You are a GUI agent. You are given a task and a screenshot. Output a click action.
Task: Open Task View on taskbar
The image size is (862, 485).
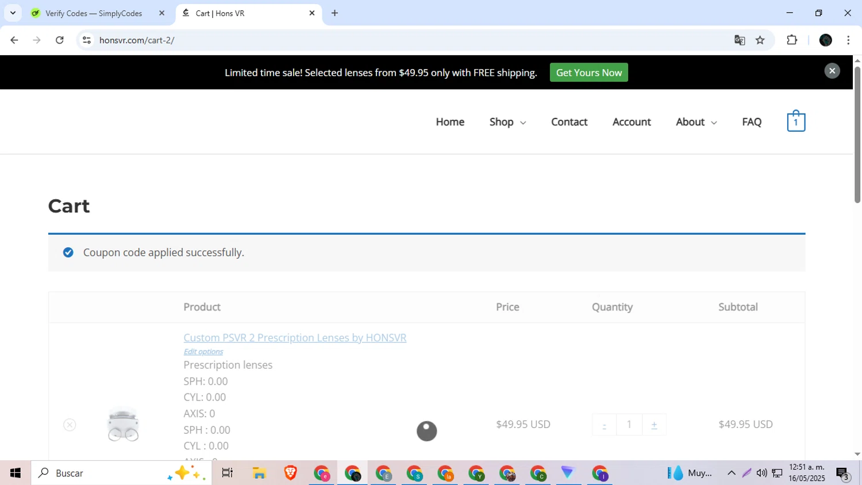pos(228,473)
